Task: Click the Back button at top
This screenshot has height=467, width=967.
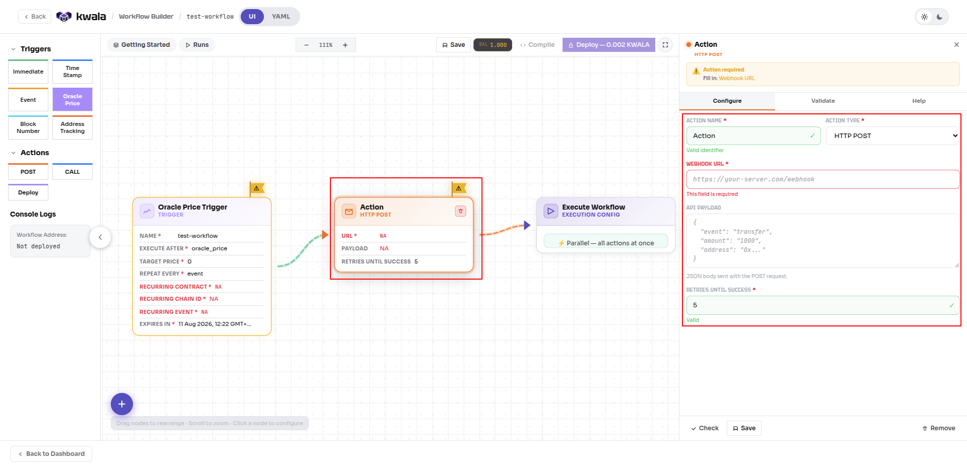Action: [x=35, y=17]
